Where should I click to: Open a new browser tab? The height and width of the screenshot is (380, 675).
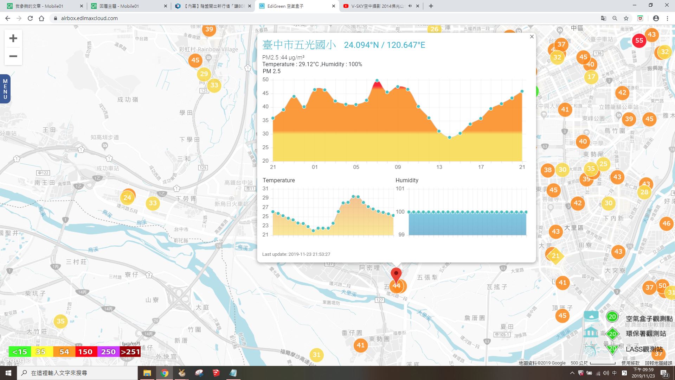point(431,6)
